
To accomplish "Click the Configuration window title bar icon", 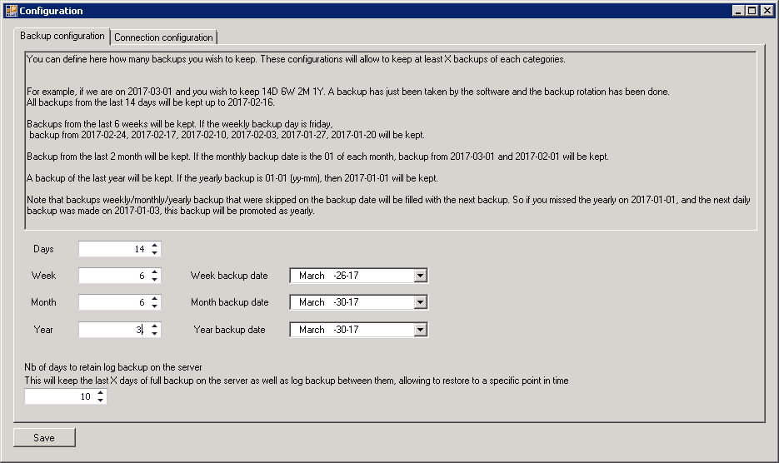I will pos(11,11).
